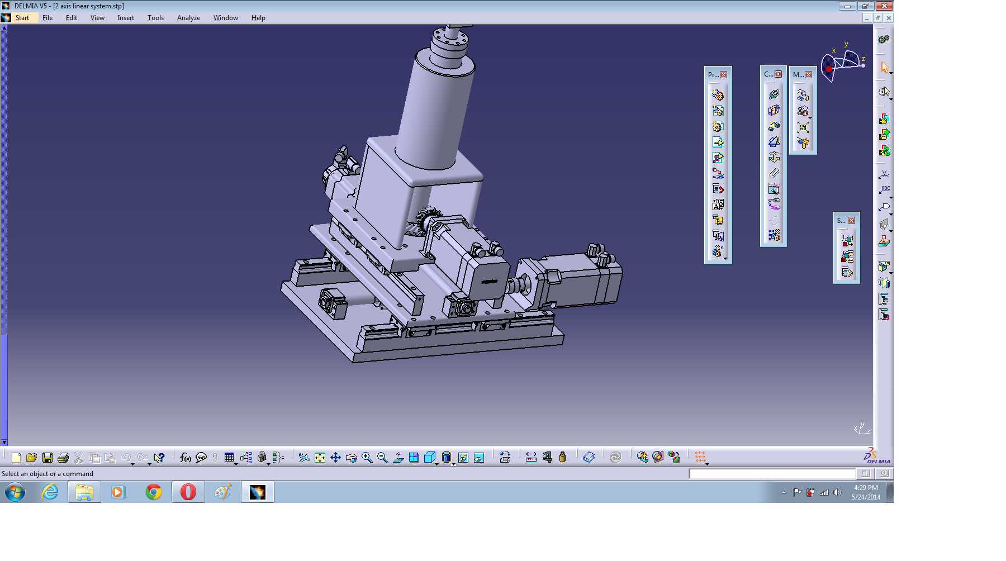Click the Hide/Show icon
1006x561 pixels.
[463, 458]
